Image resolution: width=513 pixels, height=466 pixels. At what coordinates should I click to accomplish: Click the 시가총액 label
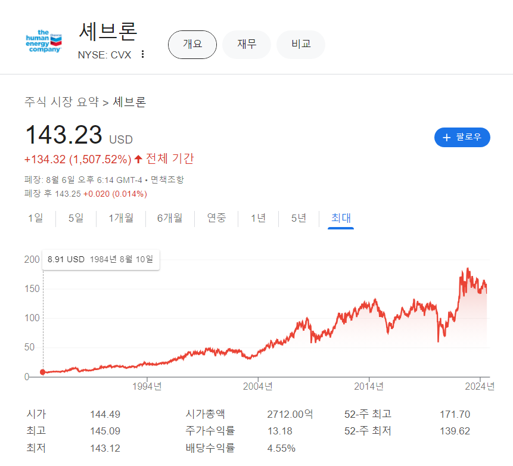205,414
